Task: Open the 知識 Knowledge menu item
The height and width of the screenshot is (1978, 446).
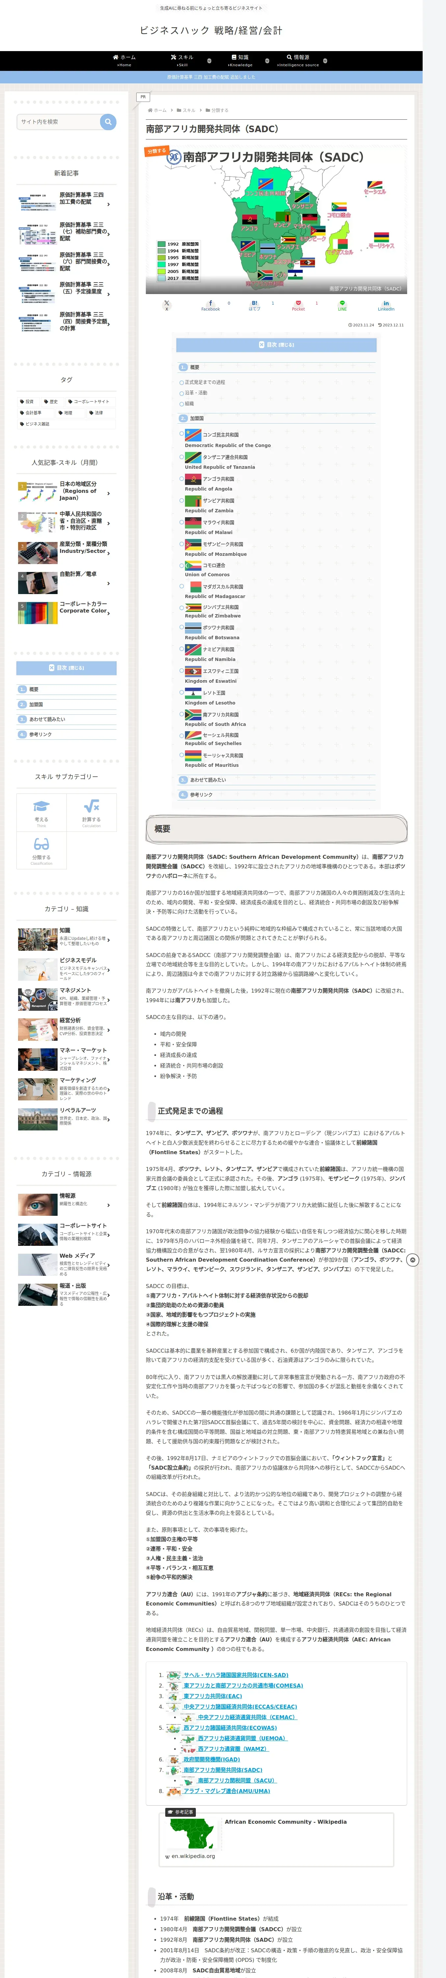Action: 240,61
